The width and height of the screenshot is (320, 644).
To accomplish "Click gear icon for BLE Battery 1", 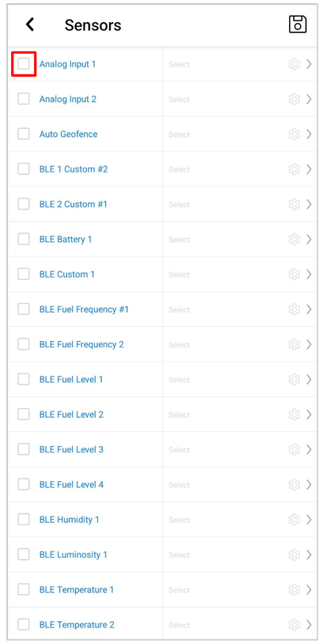I will pyautogui.click(x=294, y=240).
